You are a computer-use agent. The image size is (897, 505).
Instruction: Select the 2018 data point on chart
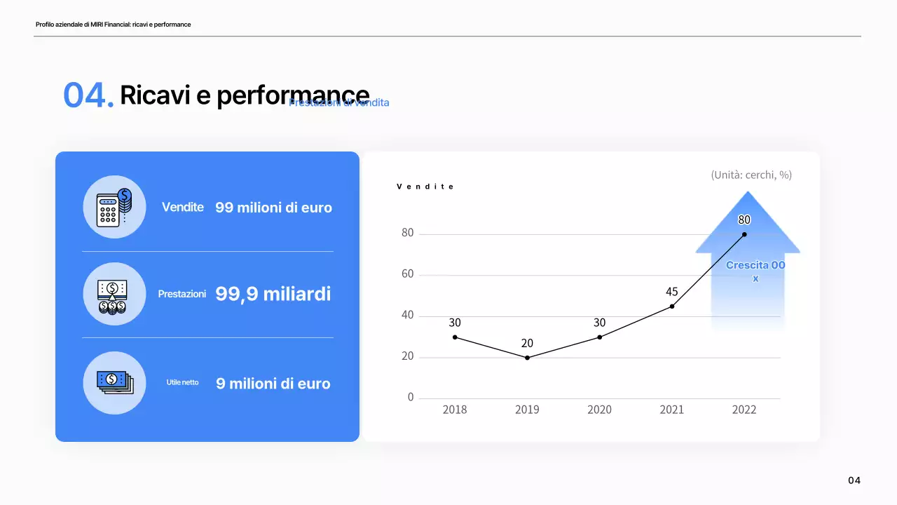point(455,337)
